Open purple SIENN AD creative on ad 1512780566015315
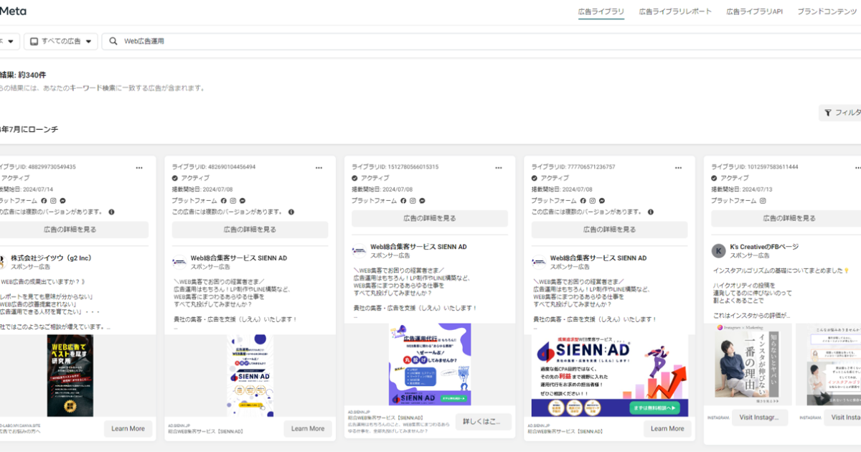 coord(430,364)
